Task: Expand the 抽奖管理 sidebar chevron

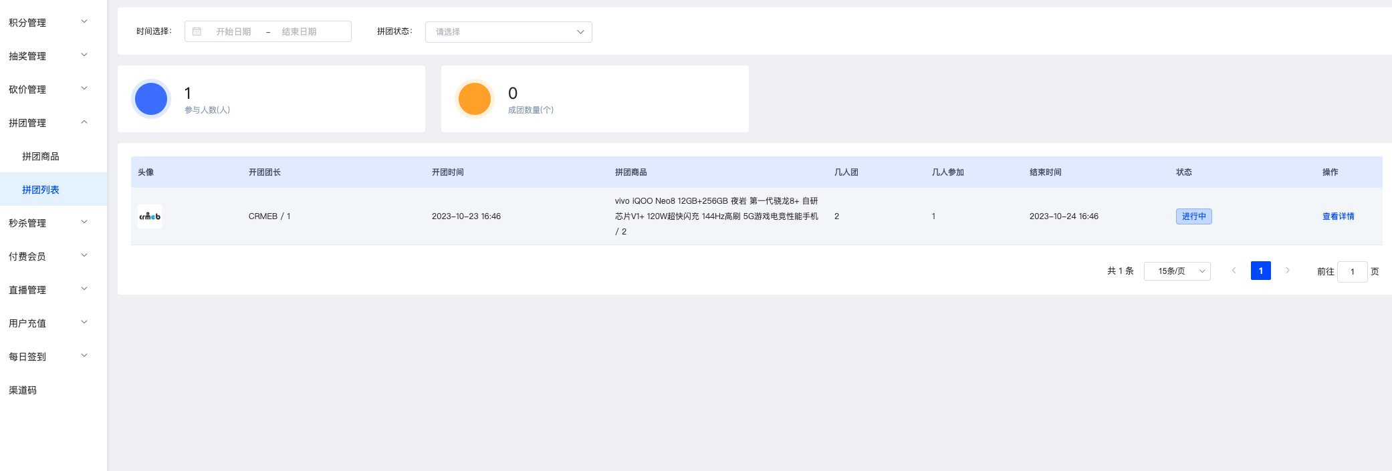Action: click(x=84, y=55)
